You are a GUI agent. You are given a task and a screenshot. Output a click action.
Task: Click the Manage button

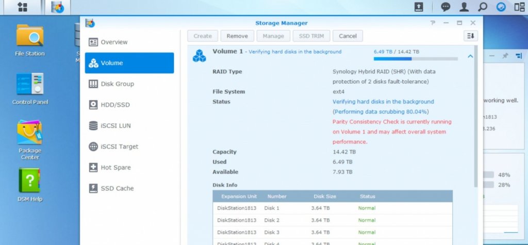[273, 36]
